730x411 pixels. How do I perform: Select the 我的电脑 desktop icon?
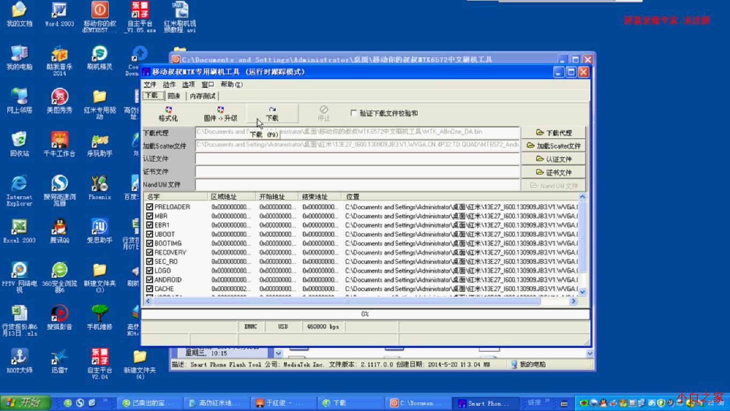point(19,57)
